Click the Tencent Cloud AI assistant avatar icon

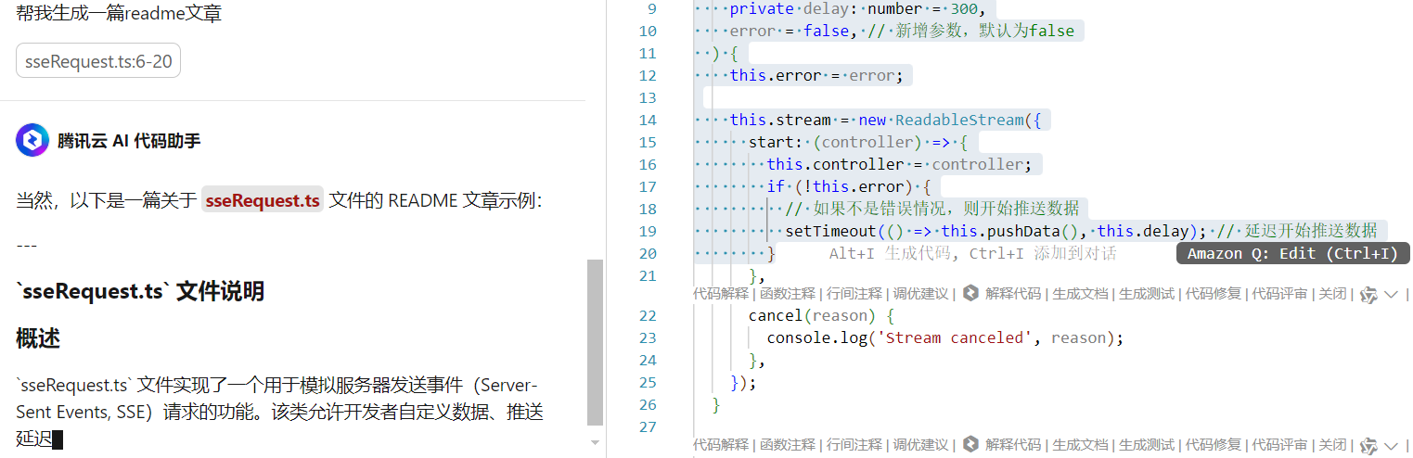click(32, 141)
